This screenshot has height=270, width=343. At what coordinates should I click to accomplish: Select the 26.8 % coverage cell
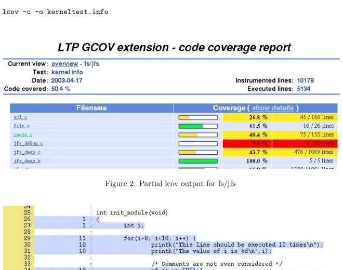click(x=247, y=117)
